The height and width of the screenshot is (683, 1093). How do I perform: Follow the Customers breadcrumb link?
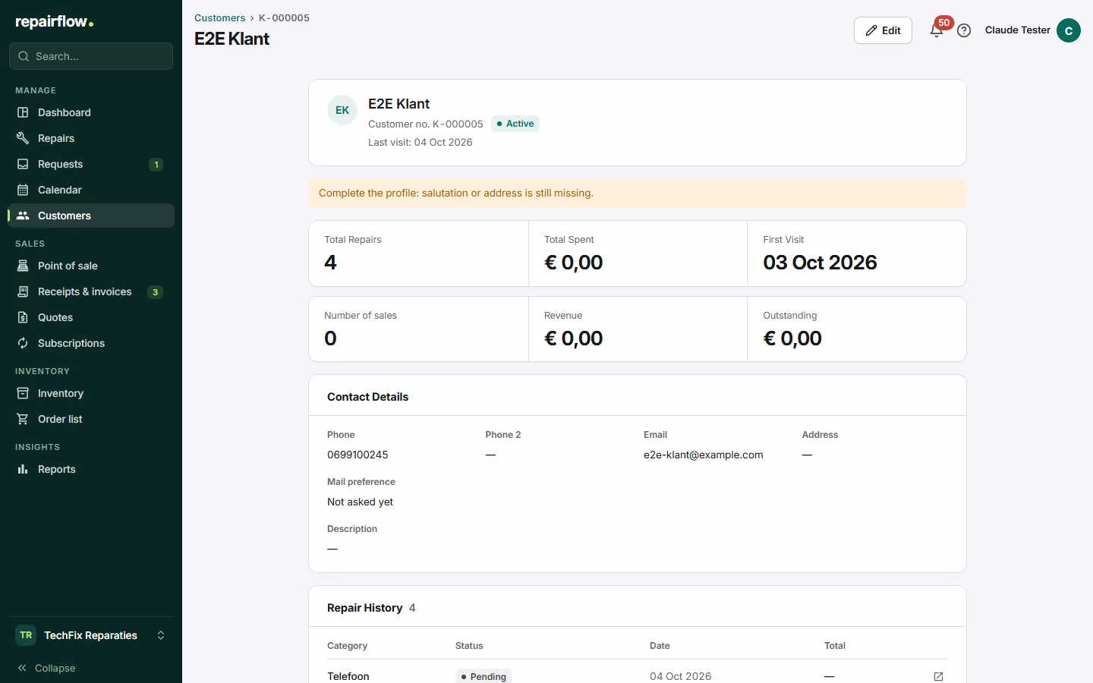(219, 17)
